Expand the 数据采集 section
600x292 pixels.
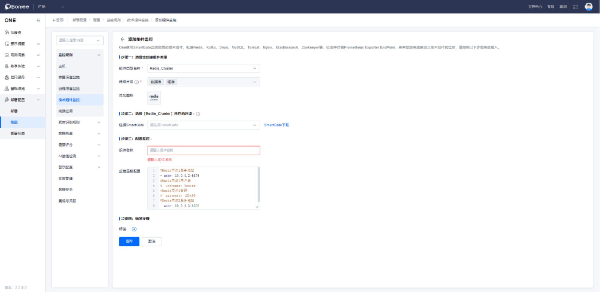[x=79, y=133]
